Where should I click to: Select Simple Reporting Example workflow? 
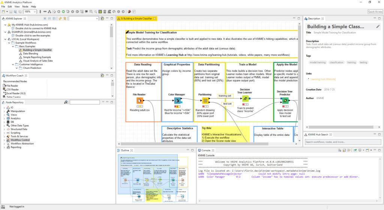click(37, 57)
